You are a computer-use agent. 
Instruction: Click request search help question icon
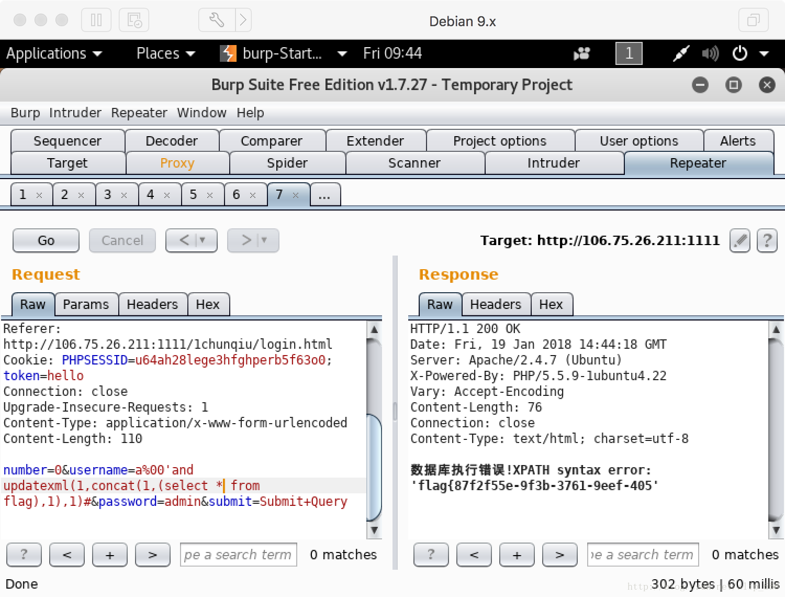pos(24,555)
